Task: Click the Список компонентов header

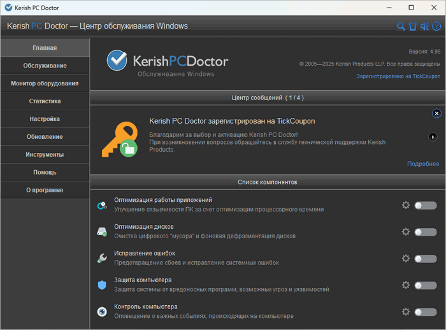Action: 268,182
